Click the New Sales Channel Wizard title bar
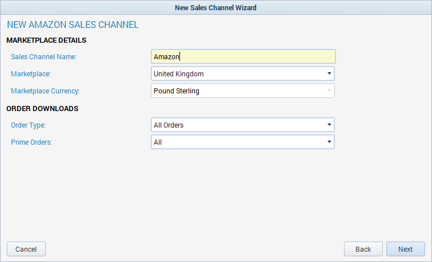The width and height of the screenshot is (432, 262). click(216, 8)
